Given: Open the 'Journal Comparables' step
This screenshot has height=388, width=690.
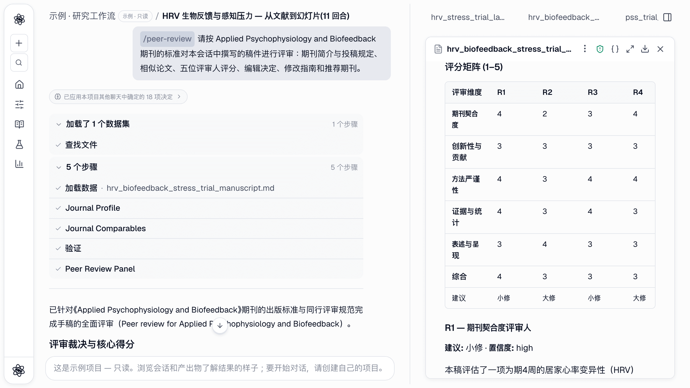Looking at the screenshot, I should coord(206,228).
